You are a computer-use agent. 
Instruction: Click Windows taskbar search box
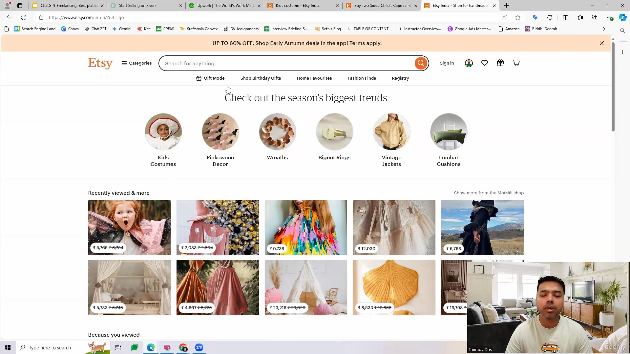tap(63, 347)
